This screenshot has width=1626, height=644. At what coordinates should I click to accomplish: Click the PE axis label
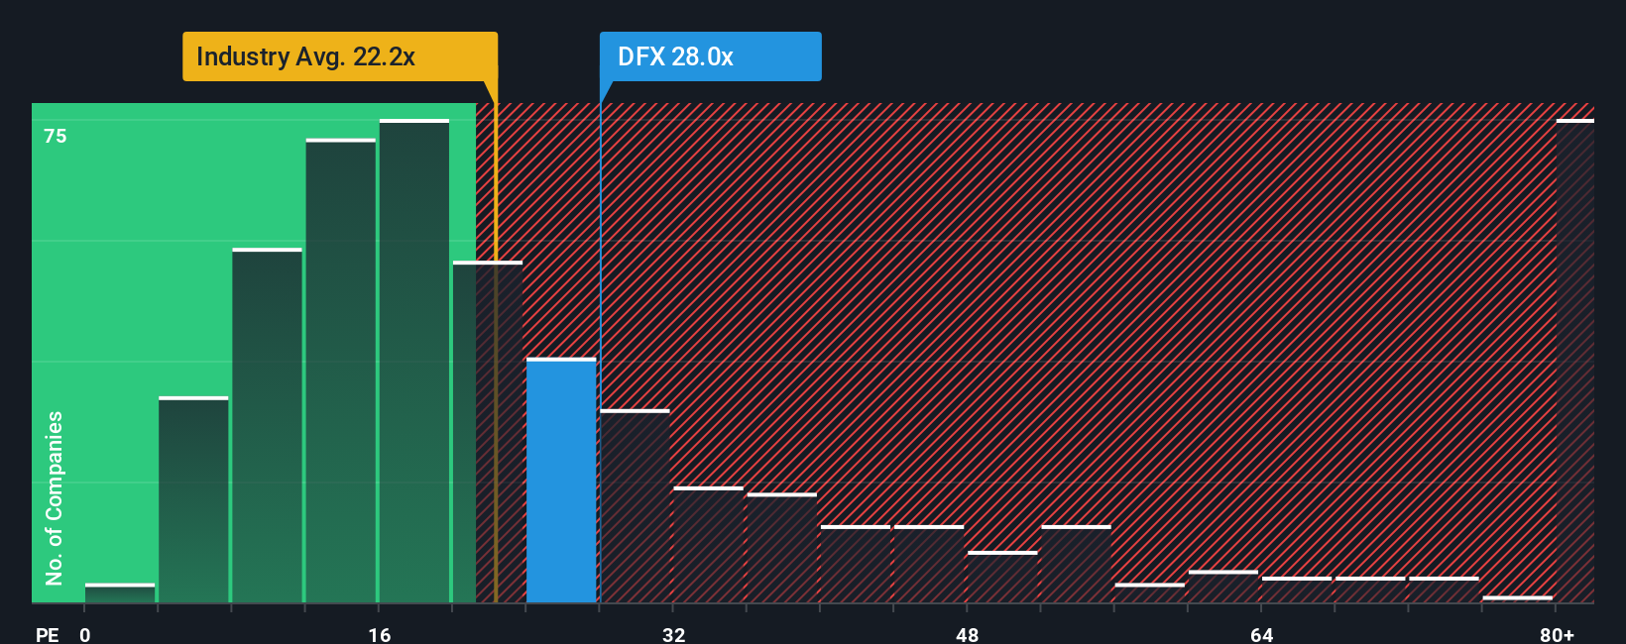pos(48,634)
